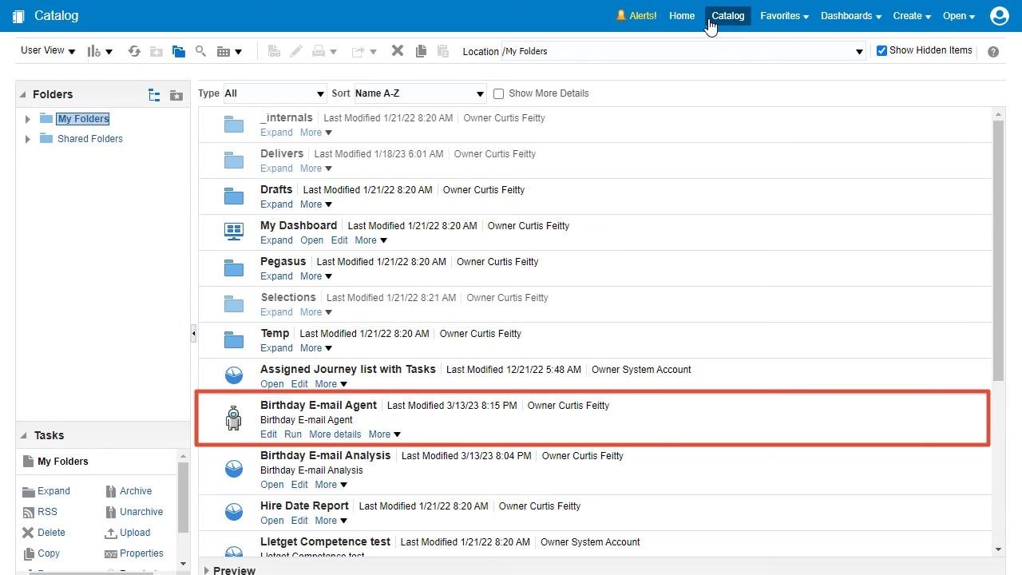This screenshot has height=575, width=1022.
Task: Click the Catalog book icon in header
Action: point(18,16)
